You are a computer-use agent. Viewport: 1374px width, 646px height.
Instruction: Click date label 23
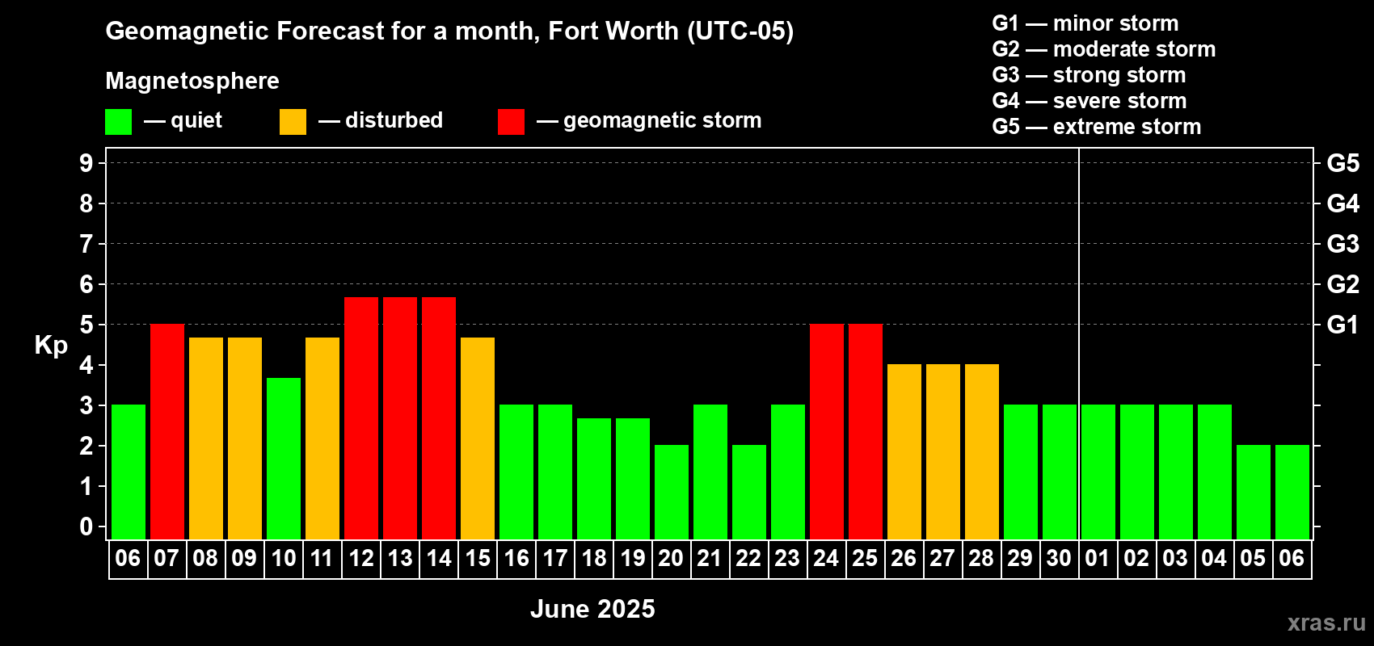point(787,558)
